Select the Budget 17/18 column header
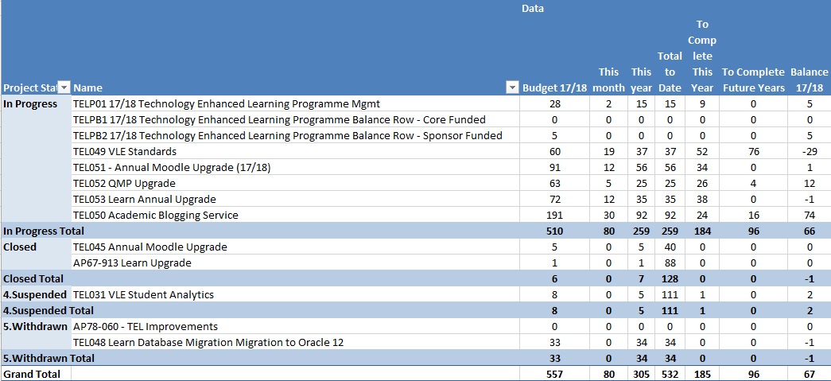 pos(554,87)
